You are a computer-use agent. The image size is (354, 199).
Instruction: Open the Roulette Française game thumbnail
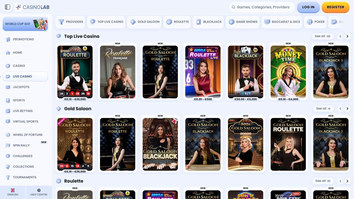[118, 72]
